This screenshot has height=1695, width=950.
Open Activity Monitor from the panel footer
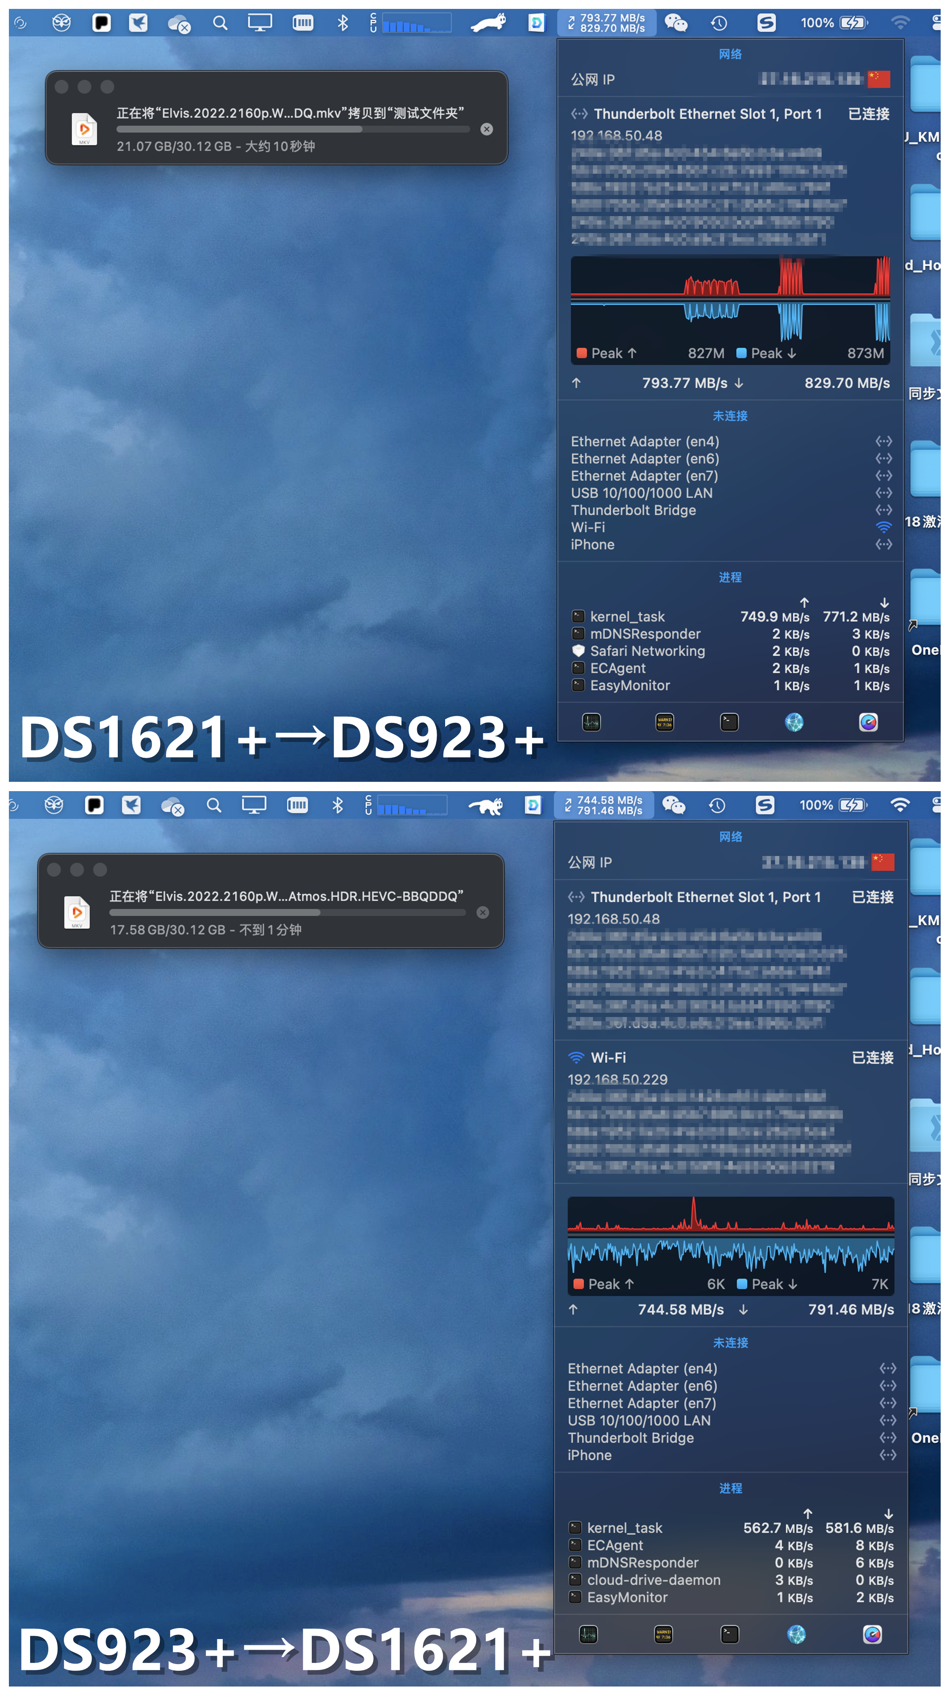[x=591, y=722]
